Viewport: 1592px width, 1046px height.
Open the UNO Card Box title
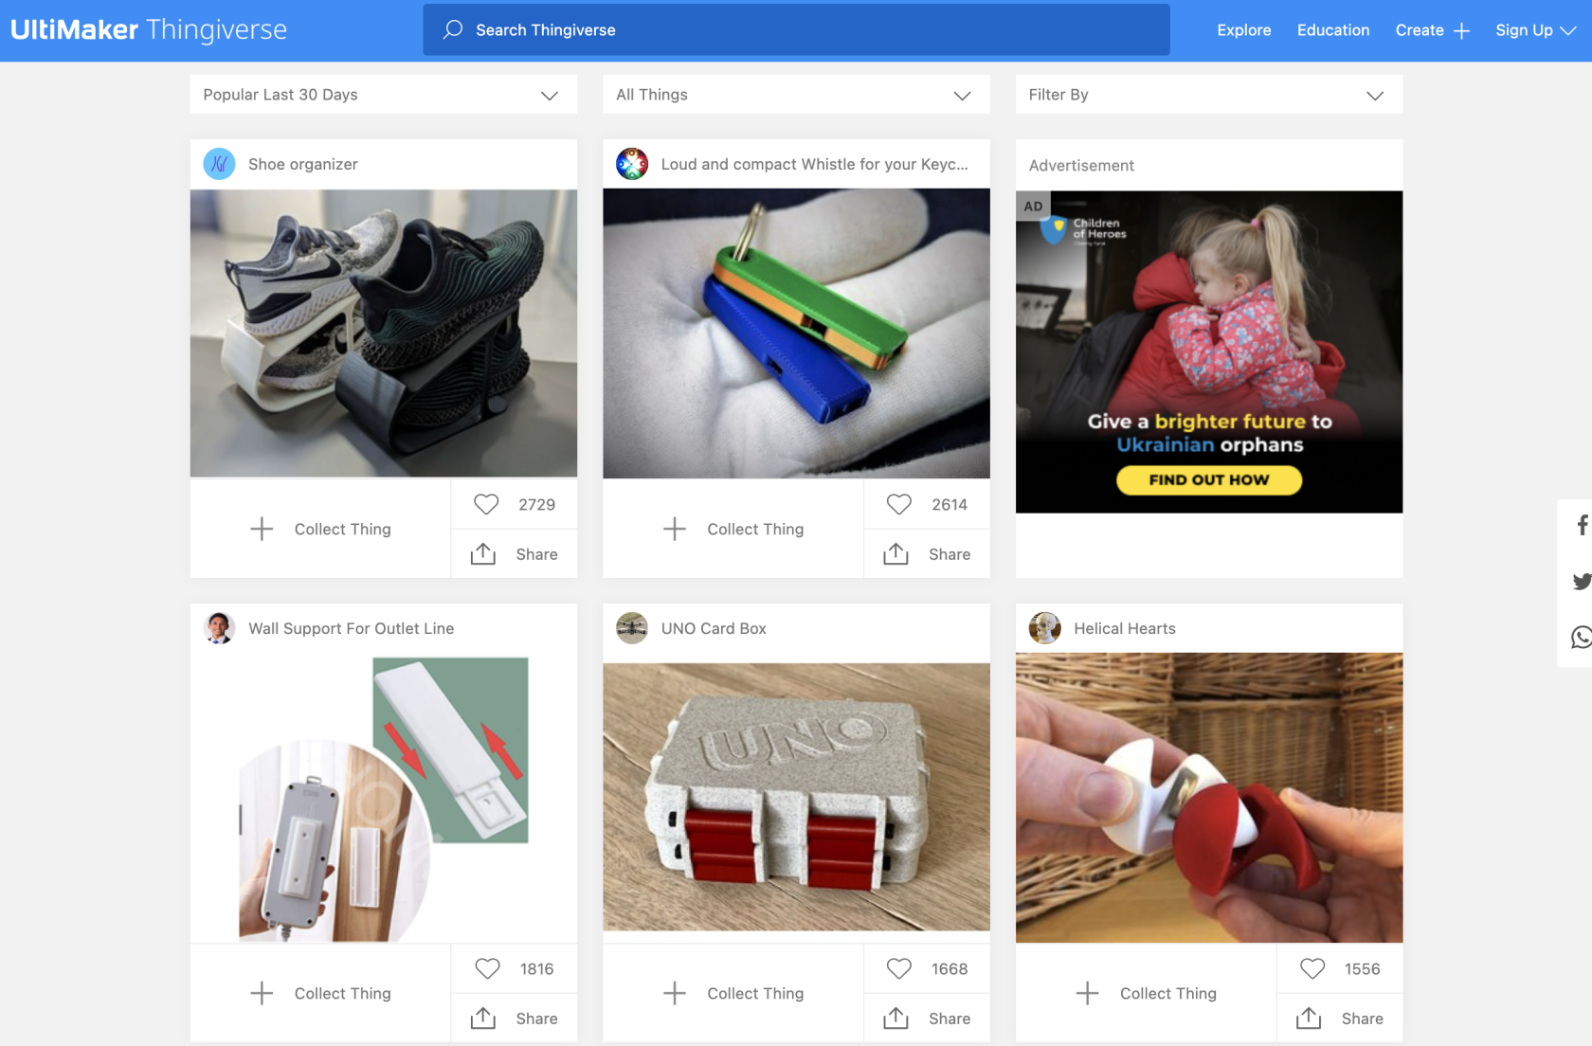click(x=714, y=628)
